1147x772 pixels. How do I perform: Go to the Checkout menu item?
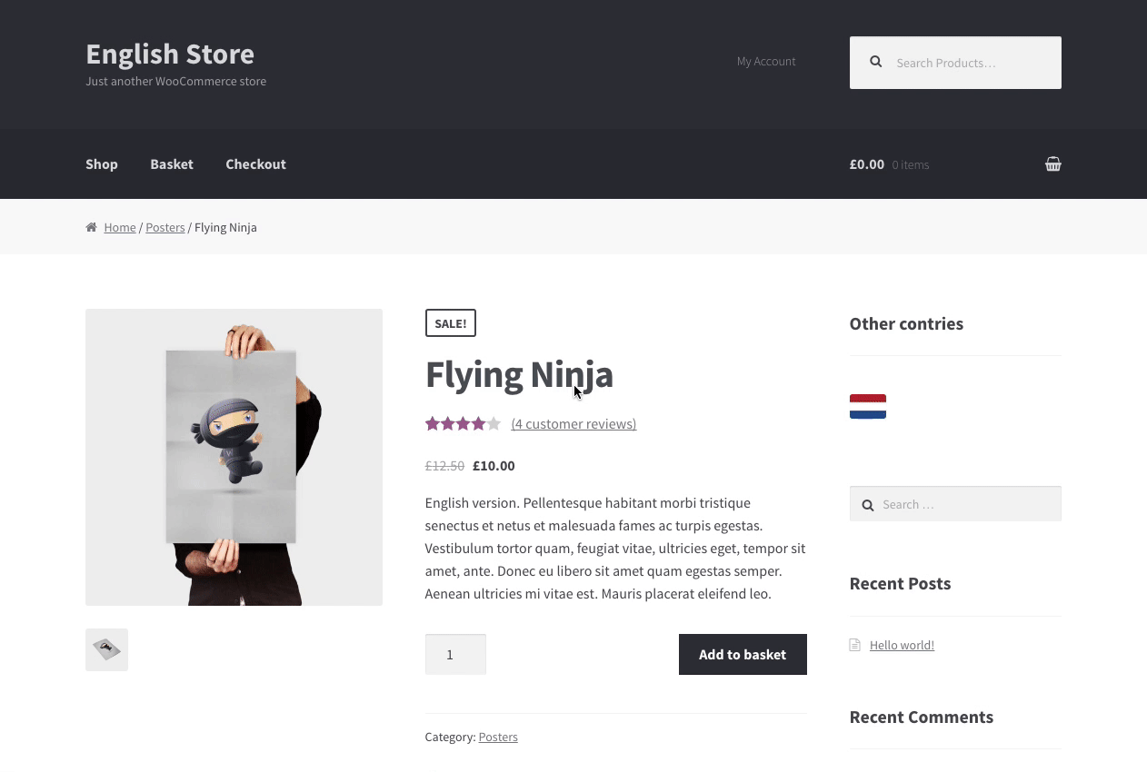255,163
